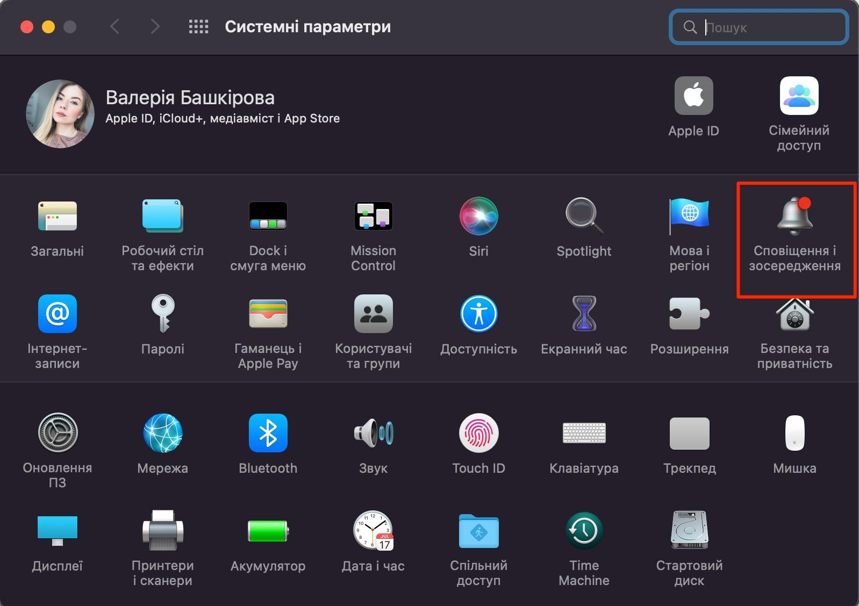Open Клавіатура keyboard preferences

[x=584, y=433]
